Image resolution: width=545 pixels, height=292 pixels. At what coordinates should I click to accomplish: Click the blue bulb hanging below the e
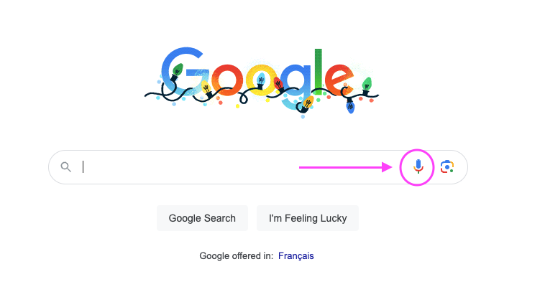click(350, 106)
